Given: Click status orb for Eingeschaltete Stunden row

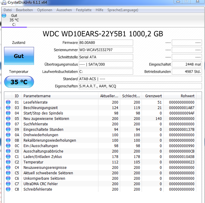Looking at the screenshot, I should pyautogui.click(x=8, y=129).
